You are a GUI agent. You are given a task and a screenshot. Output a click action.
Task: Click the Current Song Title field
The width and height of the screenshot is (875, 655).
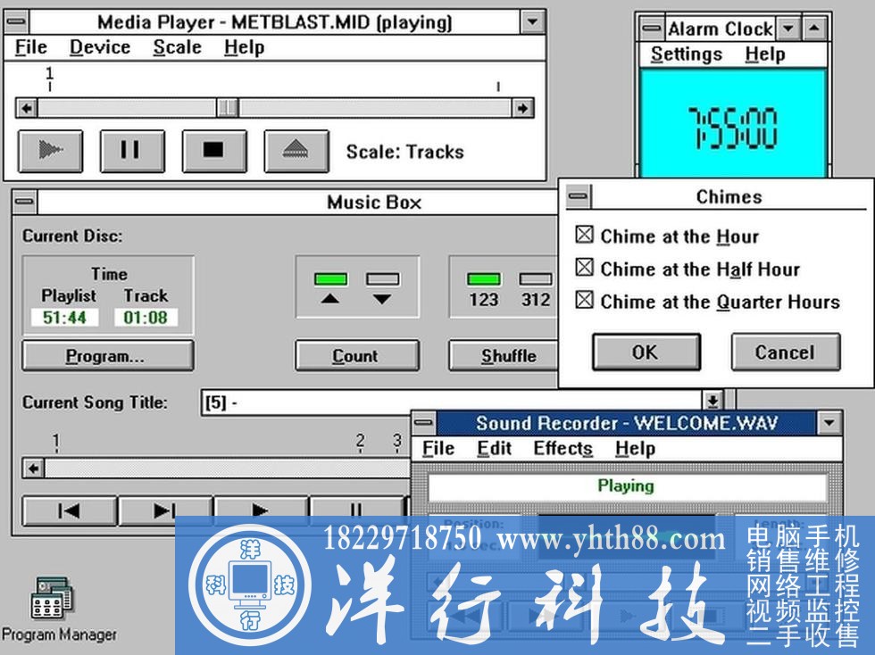tap(452, 402)
